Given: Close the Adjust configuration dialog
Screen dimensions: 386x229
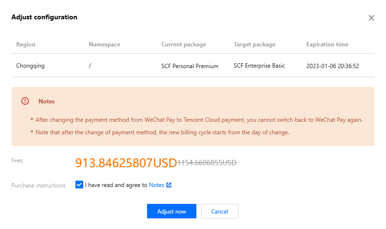Looking at the screenshot, I should 371,18.
